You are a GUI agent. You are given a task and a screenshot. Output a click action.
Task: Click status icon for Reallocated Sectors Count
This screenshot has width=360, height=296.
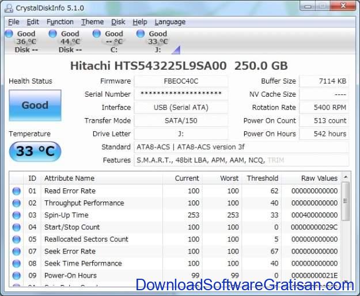[17, 240]
